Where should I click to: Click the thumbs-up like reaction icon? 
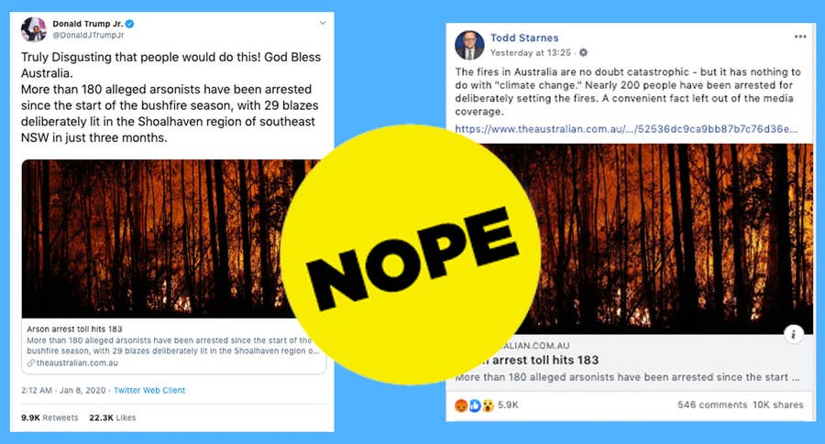pyautogui.click(x=475, y=406)
